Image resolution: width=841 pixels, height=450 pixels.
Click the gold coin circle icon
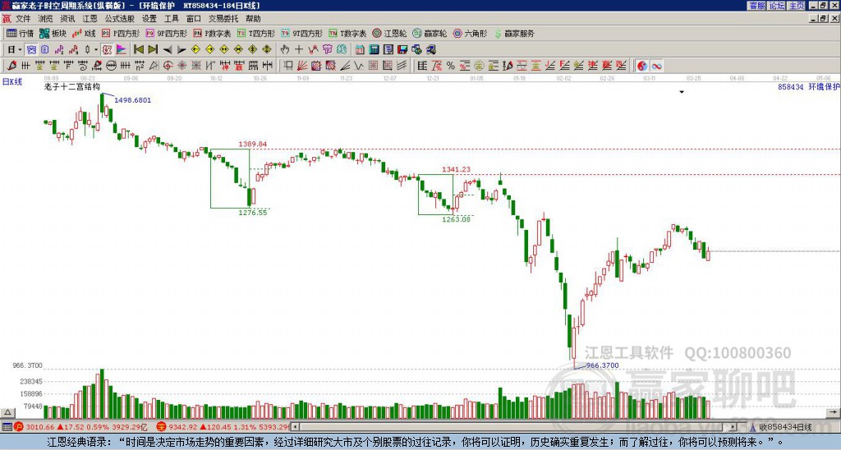(x=479, y=66)
